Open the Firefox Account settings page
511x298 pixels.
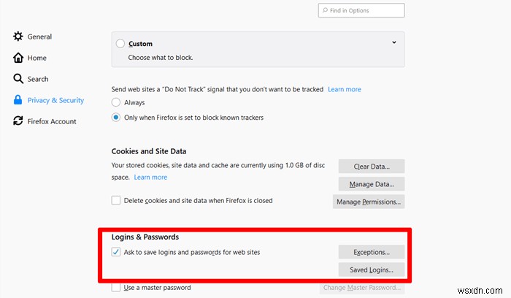click(x=52, y=121)
